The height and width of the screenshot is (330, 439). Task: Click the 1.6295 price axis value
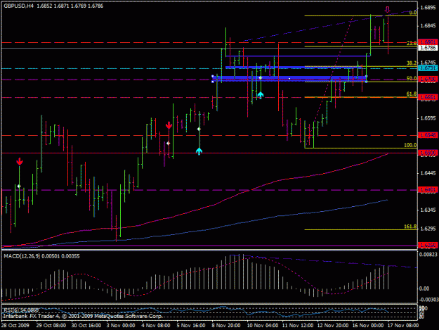(x=428, y=229)
